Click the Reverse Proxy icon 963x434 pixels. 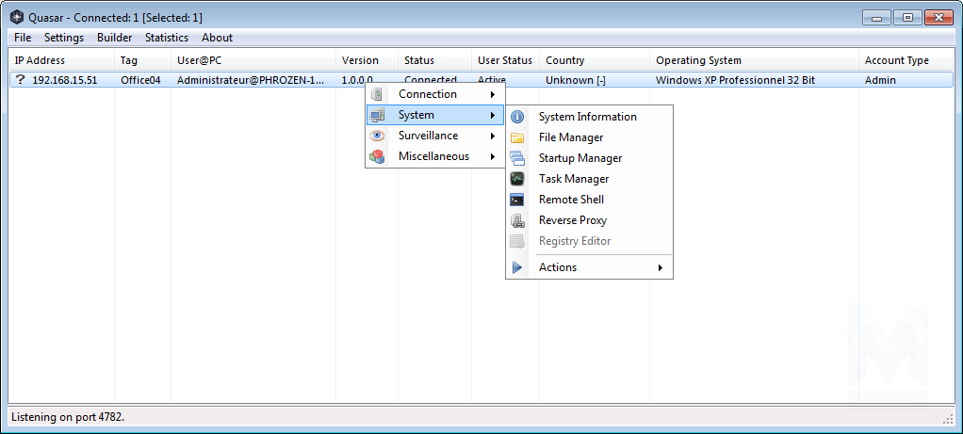pos(517,220)
